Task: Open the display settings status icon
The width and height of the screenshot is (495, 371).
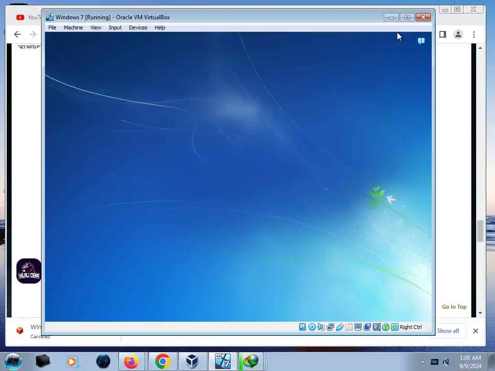Action: pos(358,327)
